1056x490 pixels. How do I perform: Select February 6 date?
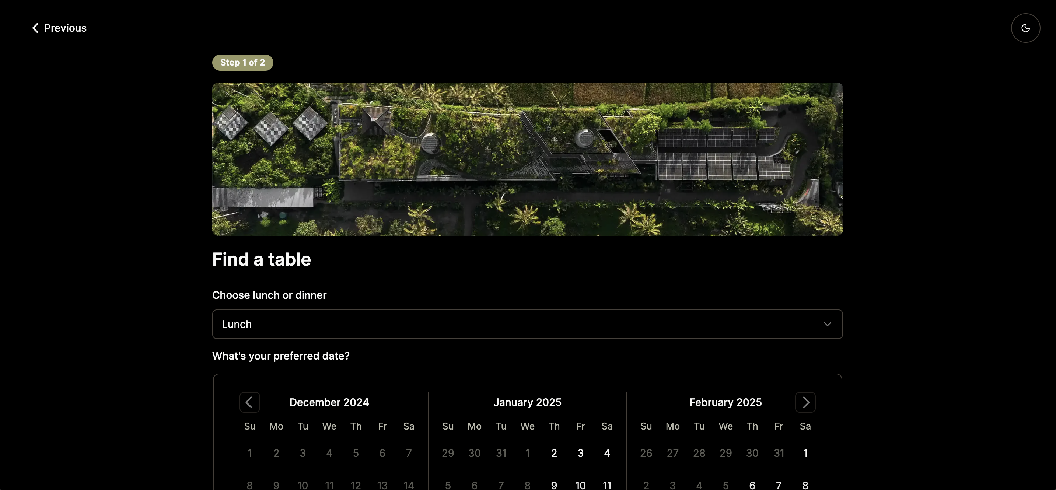(752, 485)
